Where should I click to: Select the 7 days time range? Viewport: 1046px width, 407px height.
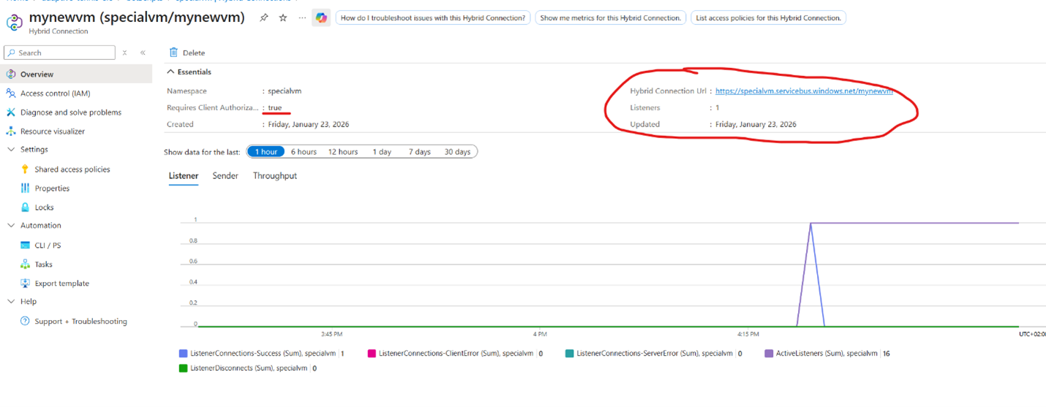coord(419,152)
